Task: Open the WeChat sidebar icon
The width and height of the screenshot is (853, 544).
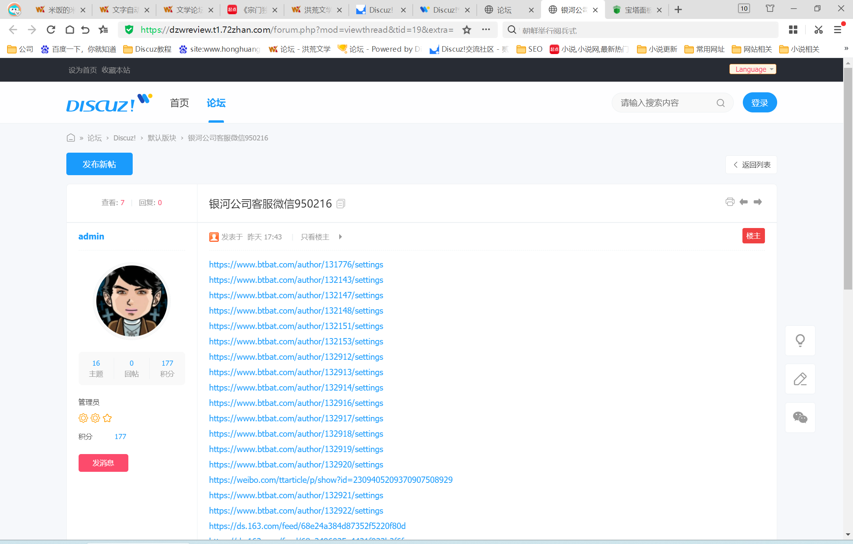Action: pyautogui.click(x=800, y=417)
